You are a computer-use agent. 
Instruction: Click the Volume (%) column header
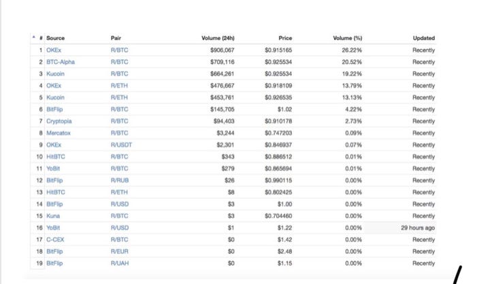pyautogui.click(x=348, y=38)
